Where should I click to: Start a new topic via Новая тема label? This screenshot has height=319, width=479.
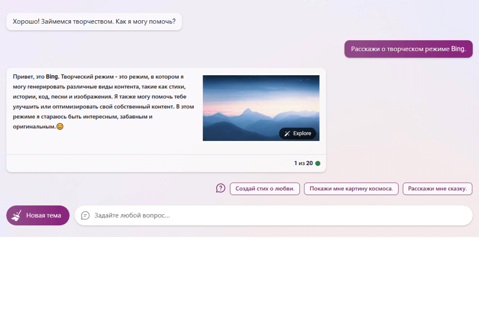tap(43, 216)
